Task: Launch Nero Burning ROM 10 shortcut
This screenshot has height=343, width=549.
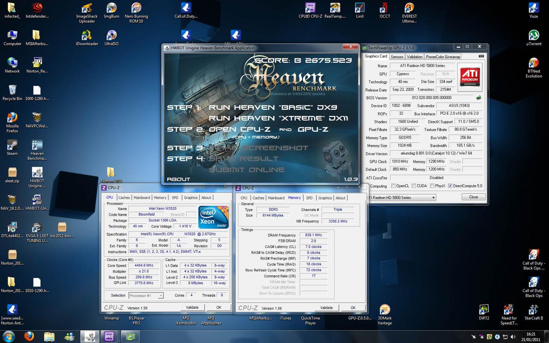Action: click(136, 13)
